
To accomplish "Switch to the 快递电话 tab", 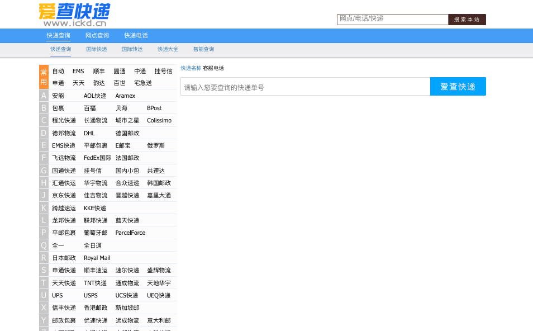I will coord(136,35).
